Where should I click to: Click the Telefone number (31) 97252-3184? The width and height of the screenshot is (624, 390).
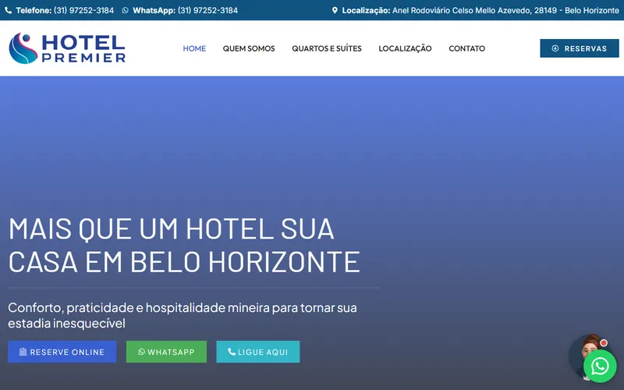(x=83, y=10)
